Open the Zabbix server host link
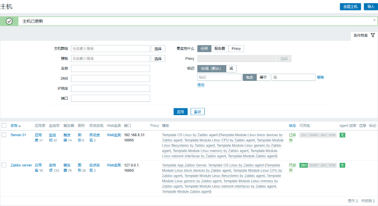The height and width of the screenshot is (206, 378). [21, 165]
